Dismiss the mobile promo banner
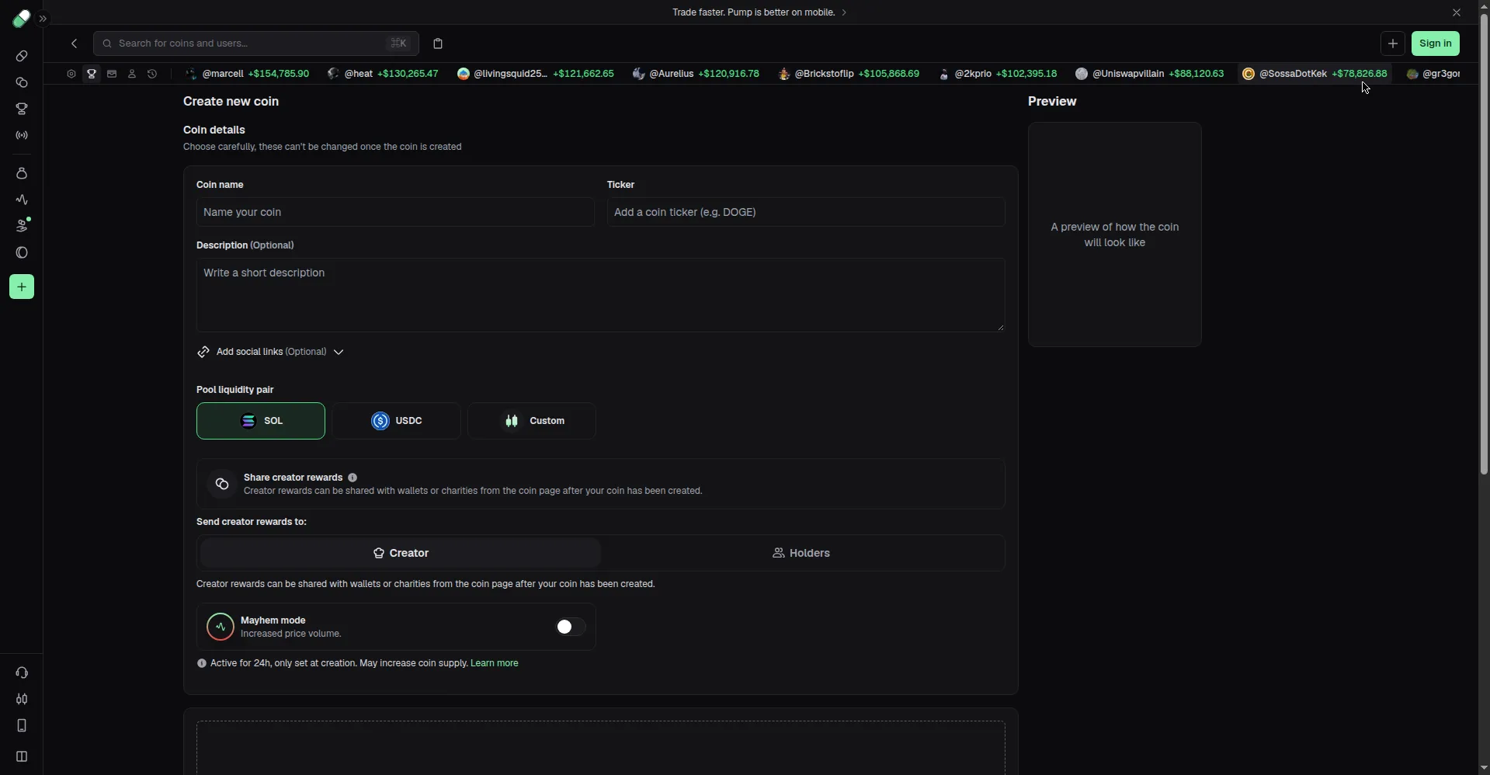 [1457, 12]
